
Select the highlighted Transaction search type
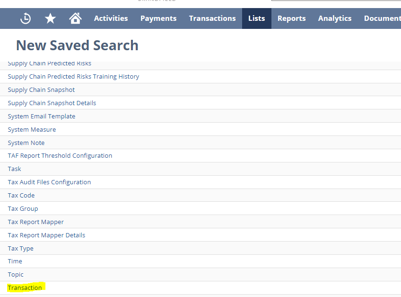25,288
